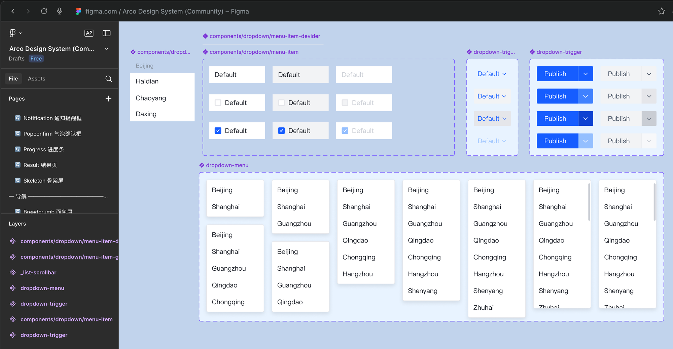Add a new page with plus icon
Image resolution: width=673 pixels, height=349 pixels.
coord(108,99)
